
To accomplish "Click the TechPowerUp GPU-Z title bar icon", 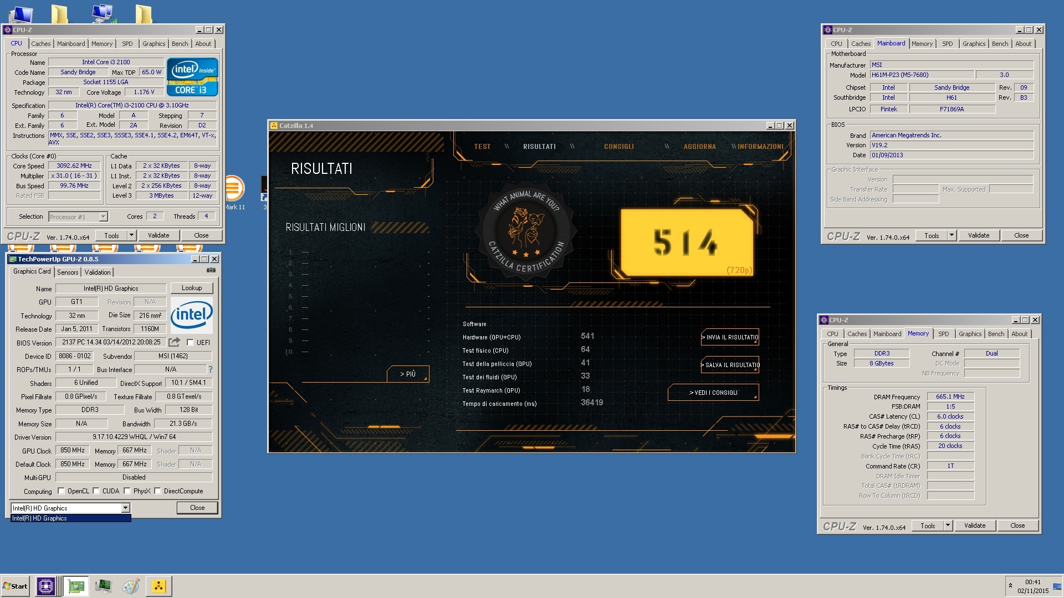I will [13, 259].
